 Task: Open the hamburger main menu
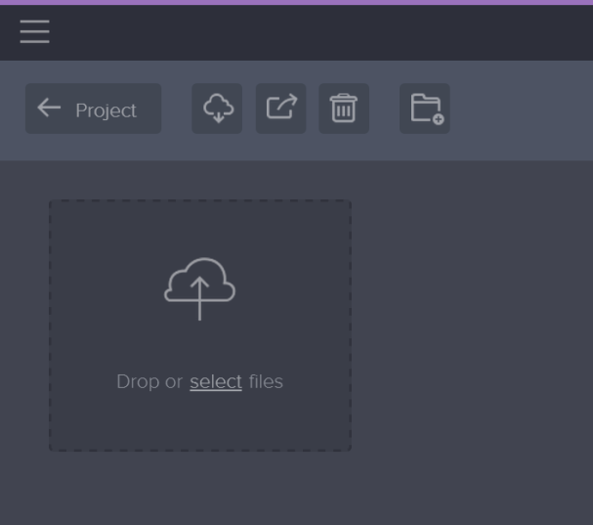(34, 32)
